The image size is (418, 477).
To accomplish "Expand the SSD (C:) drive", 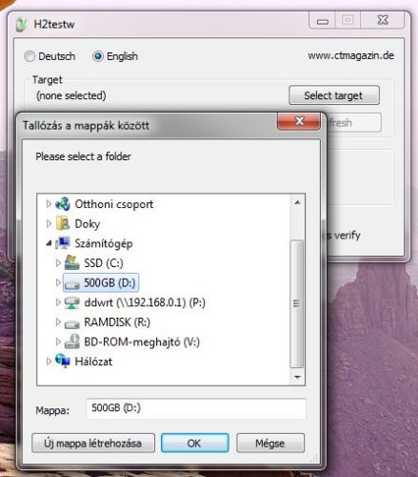I will pos(58,263).
